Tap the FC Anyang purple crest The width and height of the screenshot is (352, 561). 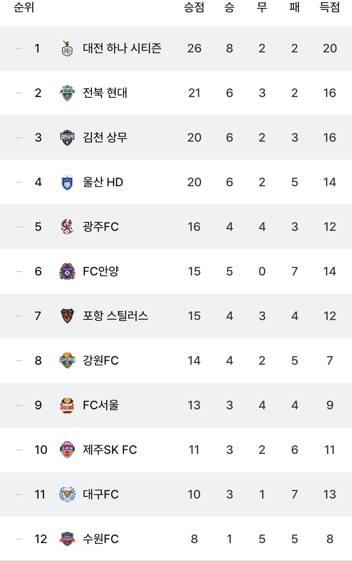point(67,272)
